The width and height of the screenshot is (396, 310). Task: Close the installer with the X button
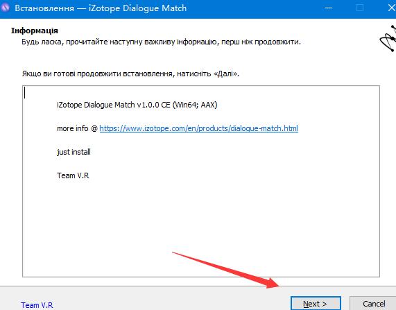pyautogui.click(x=391, y=8)
